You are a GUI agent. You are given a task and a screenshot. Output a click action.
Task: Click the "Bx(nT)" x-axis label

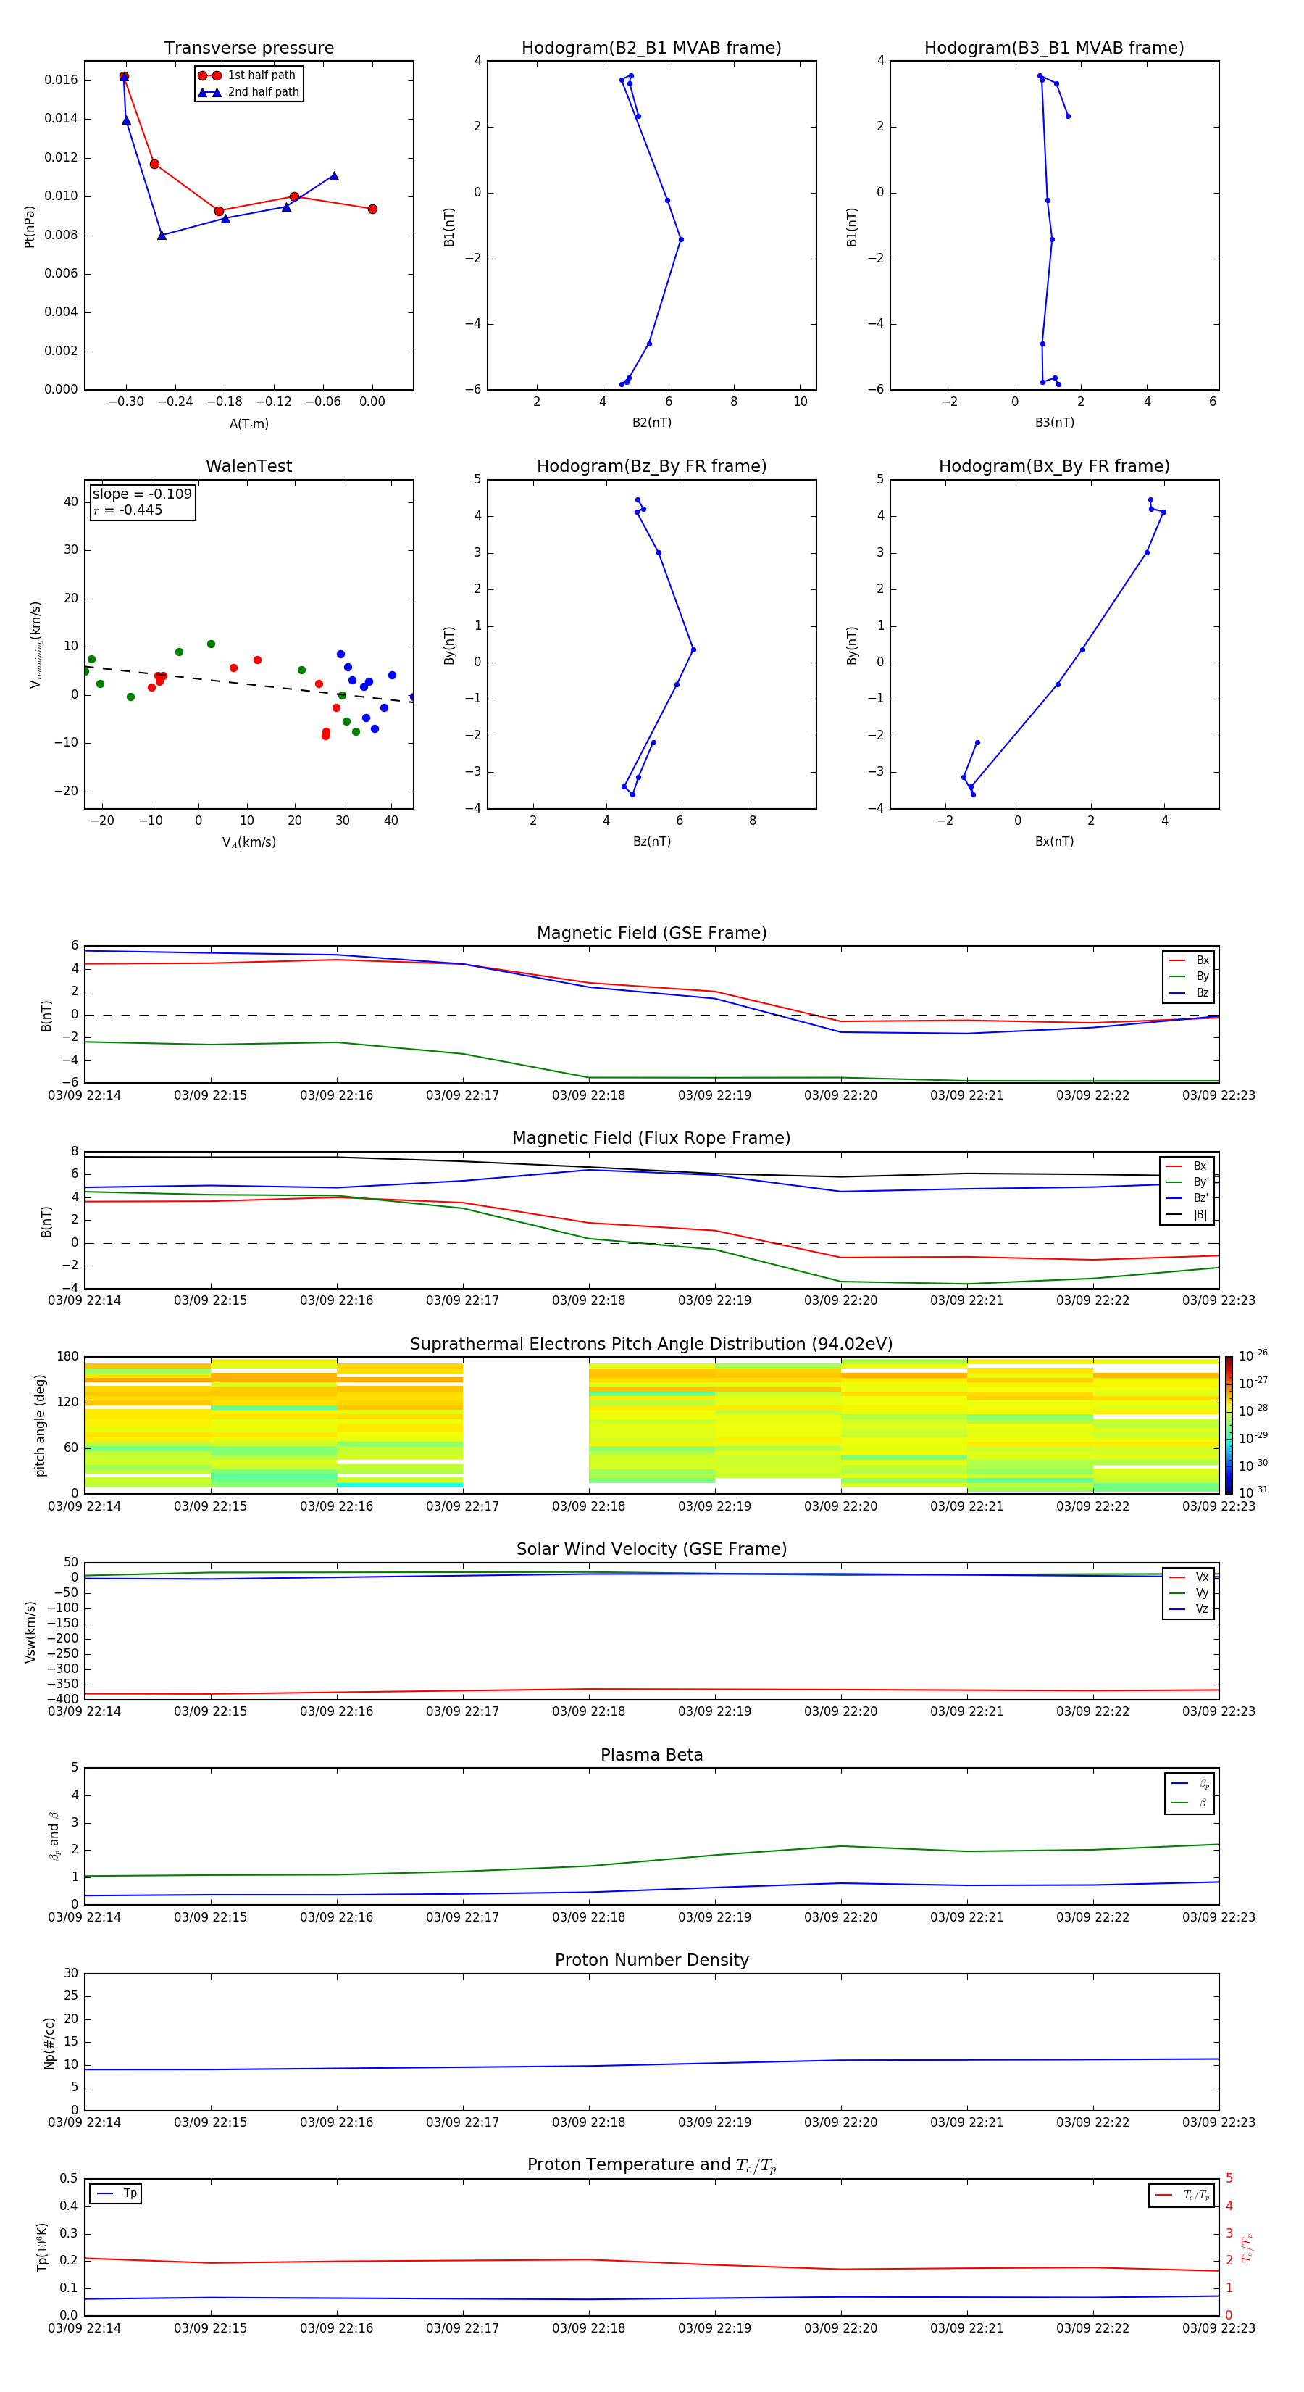(x=1054, y=842)
